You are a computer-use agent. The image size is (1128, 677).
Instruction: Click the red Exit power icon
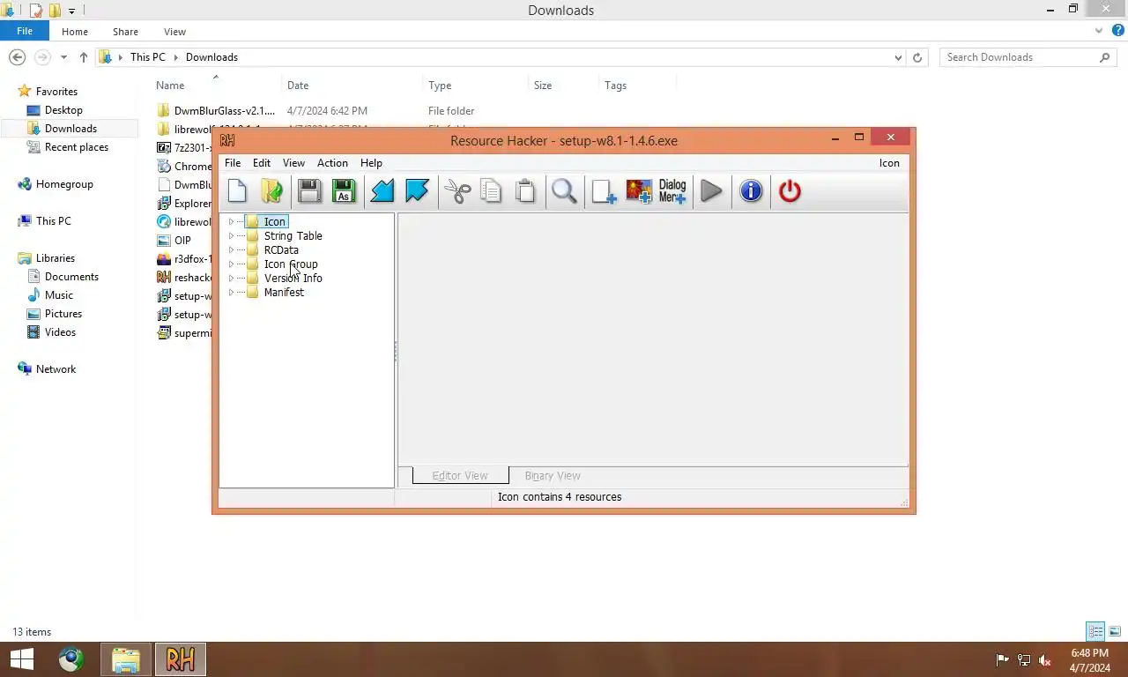(790, 191)
